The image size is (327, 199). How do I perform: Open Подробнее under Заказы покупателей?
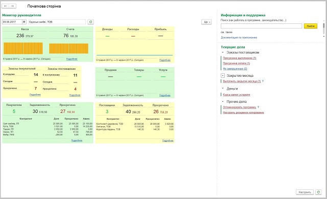(x=35, y=95)
